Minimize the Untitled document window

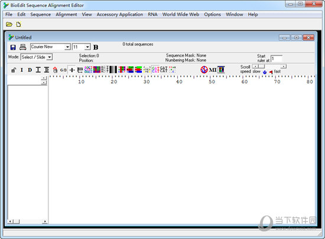[284, 37]
